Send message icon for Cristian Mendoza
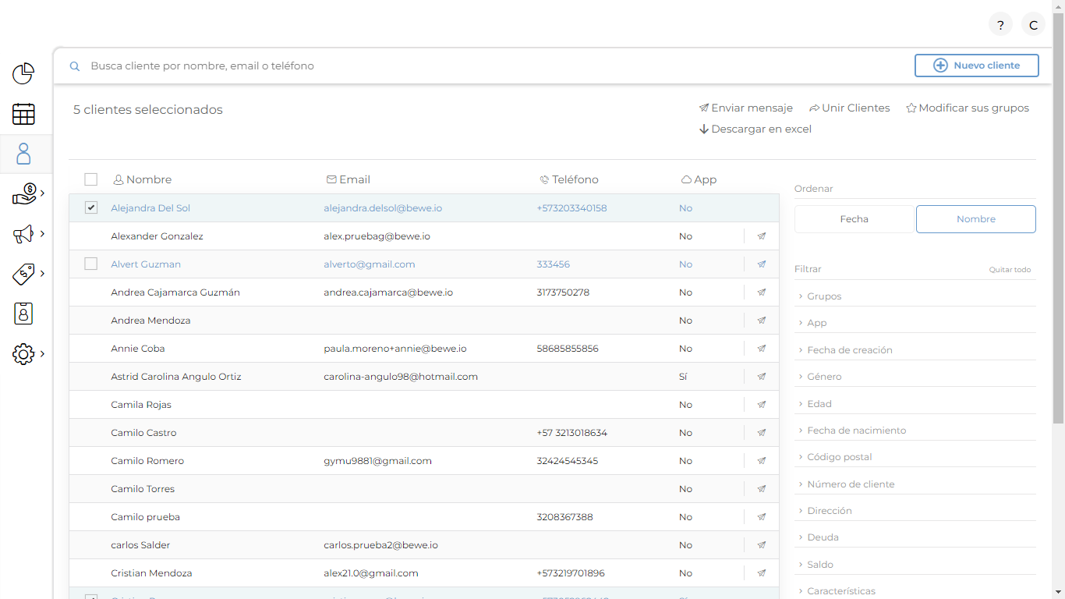The width and height of the screenshot is (1065, 599). click(762, 573)
